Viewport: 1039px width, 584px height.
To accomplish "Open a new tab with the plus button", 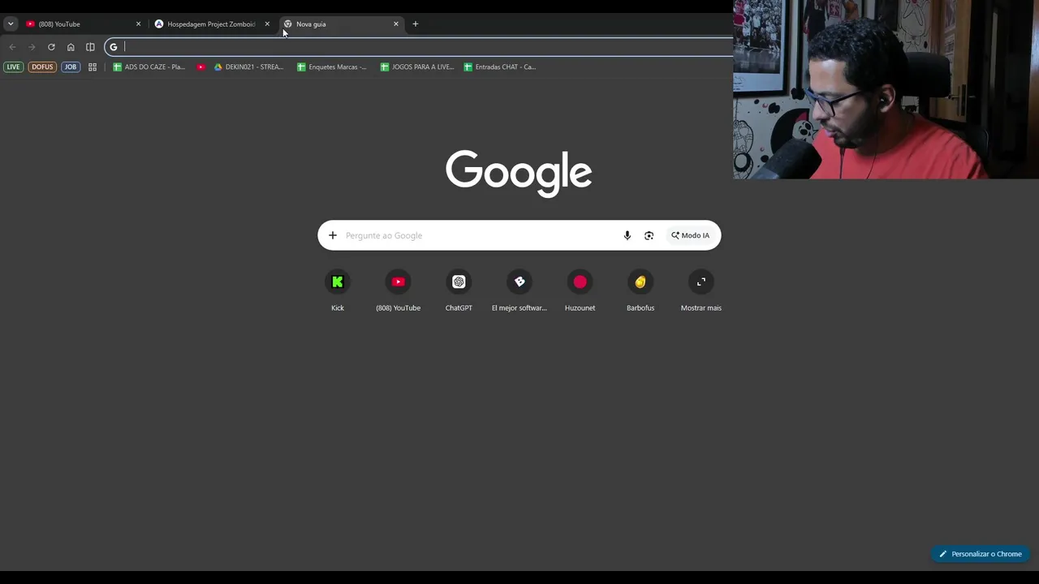I will click(x=416, y=24).
